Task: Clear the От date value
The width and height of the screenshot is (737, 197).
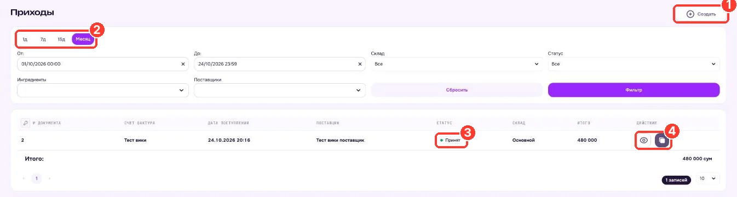Action: tap(183, 64)
